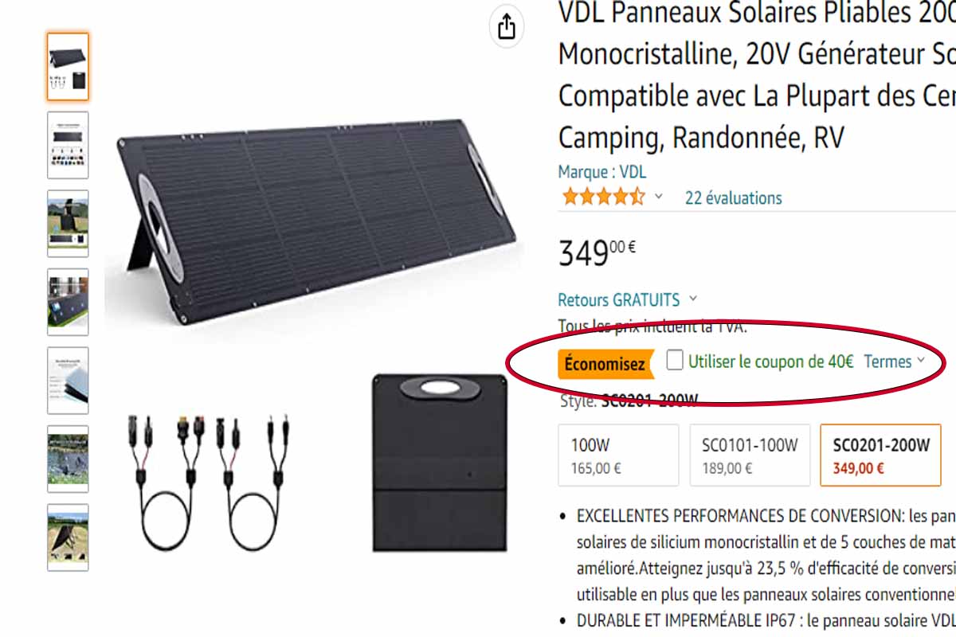Expand the Retours GRATUITS details

pyautogui.click(x=627, y=300)
